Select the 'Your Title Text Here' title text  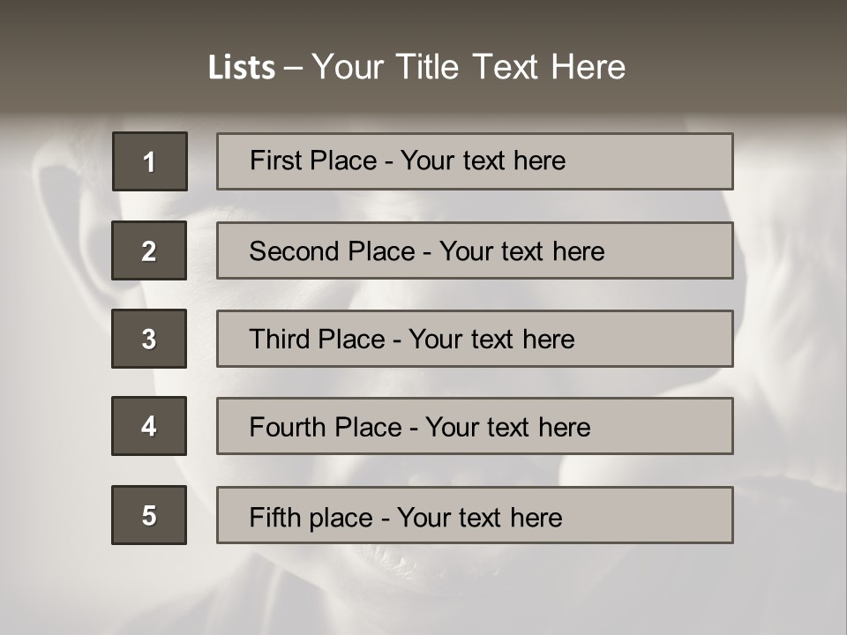pos(468,67)
